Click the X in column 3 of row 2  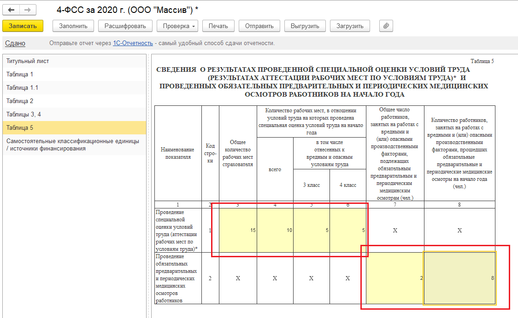tap(238, 278)
